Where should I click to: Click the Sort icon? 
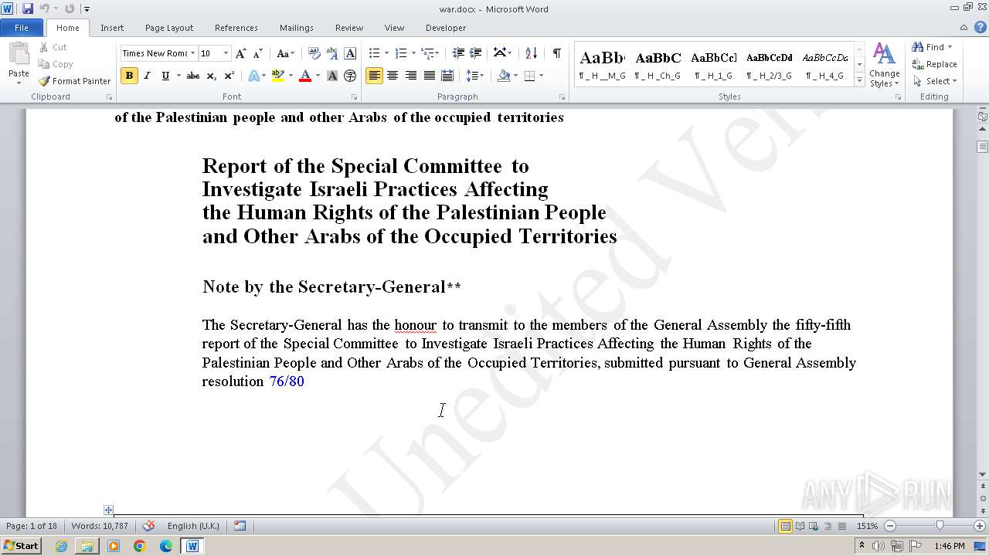[531, 53]
